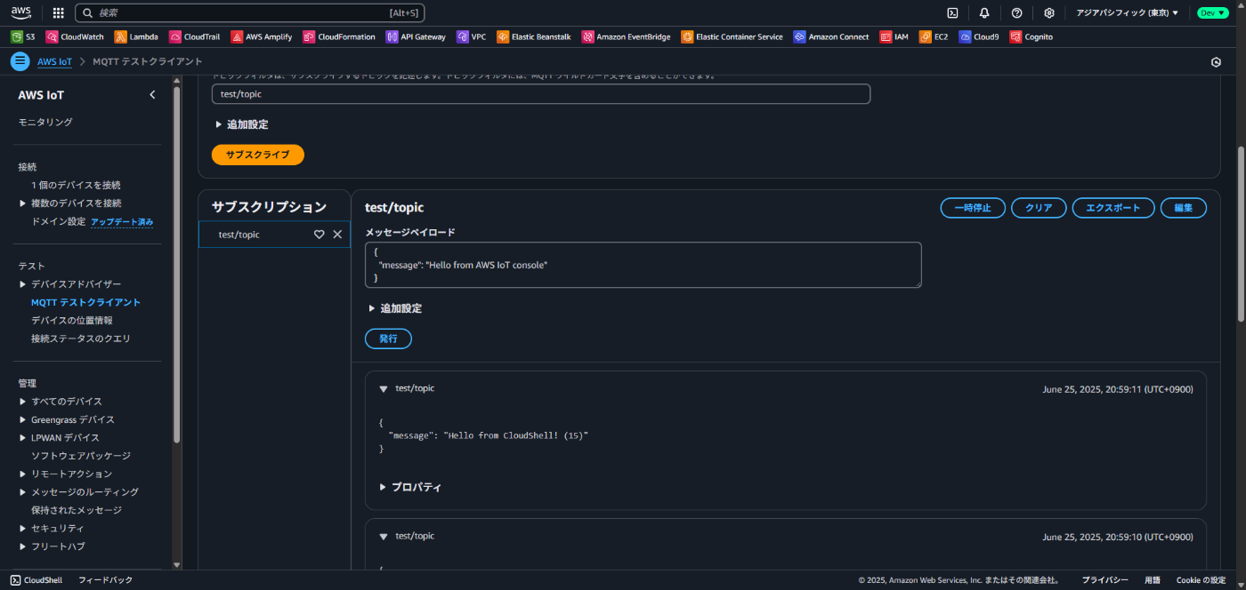
Task: Select test/topic in subscriptions list
Action: [x=239, y=235]
